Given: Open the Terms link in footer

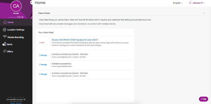Looking at the screenshot, I should 12,103.
